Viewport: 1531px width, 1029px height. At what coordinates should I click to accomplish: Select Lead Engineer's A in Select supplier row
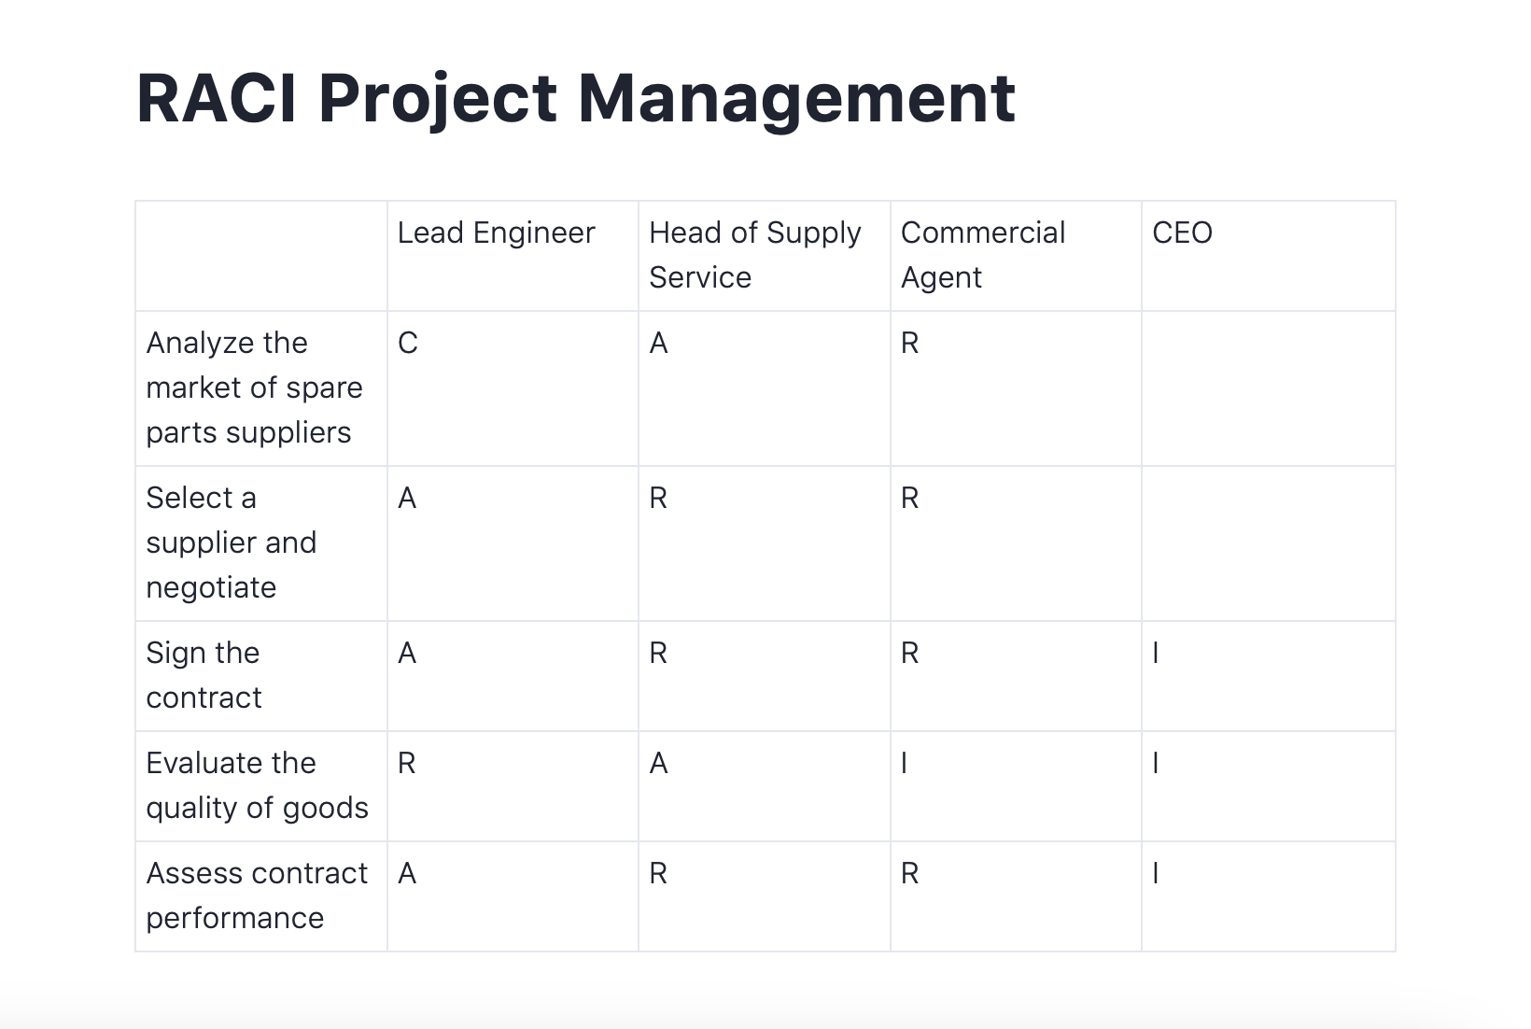coord(407,499)
